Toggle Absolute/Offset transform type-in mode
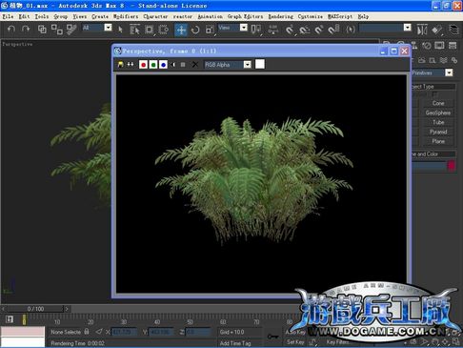The width and height of the screenshot is (463, 348). 99,332
